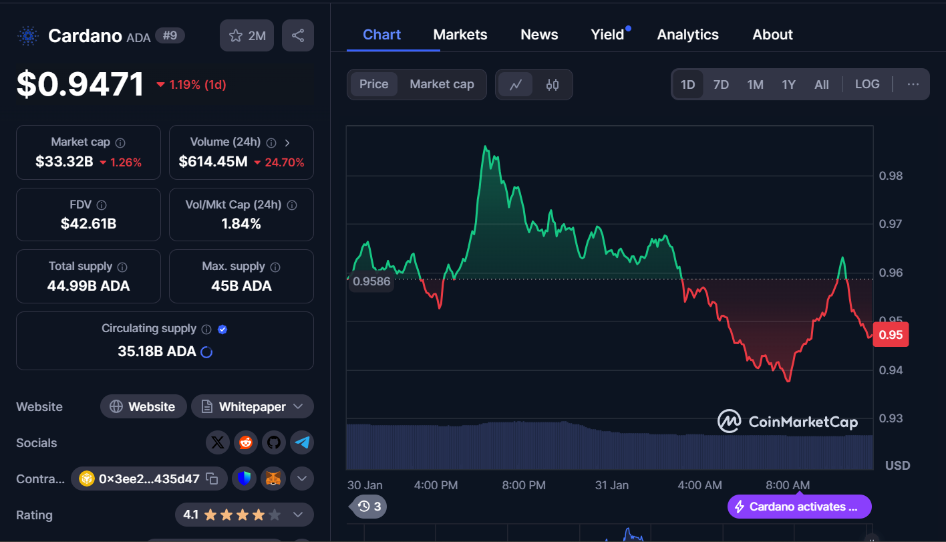This screenshot has height=542, width=946.
Task: Open the About tab
Action: [772, 35]
